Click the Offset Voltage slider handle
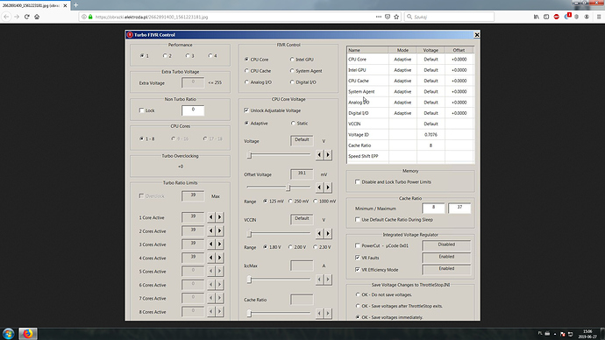Viewport: 605px width, 340px height. click(288, 188)
